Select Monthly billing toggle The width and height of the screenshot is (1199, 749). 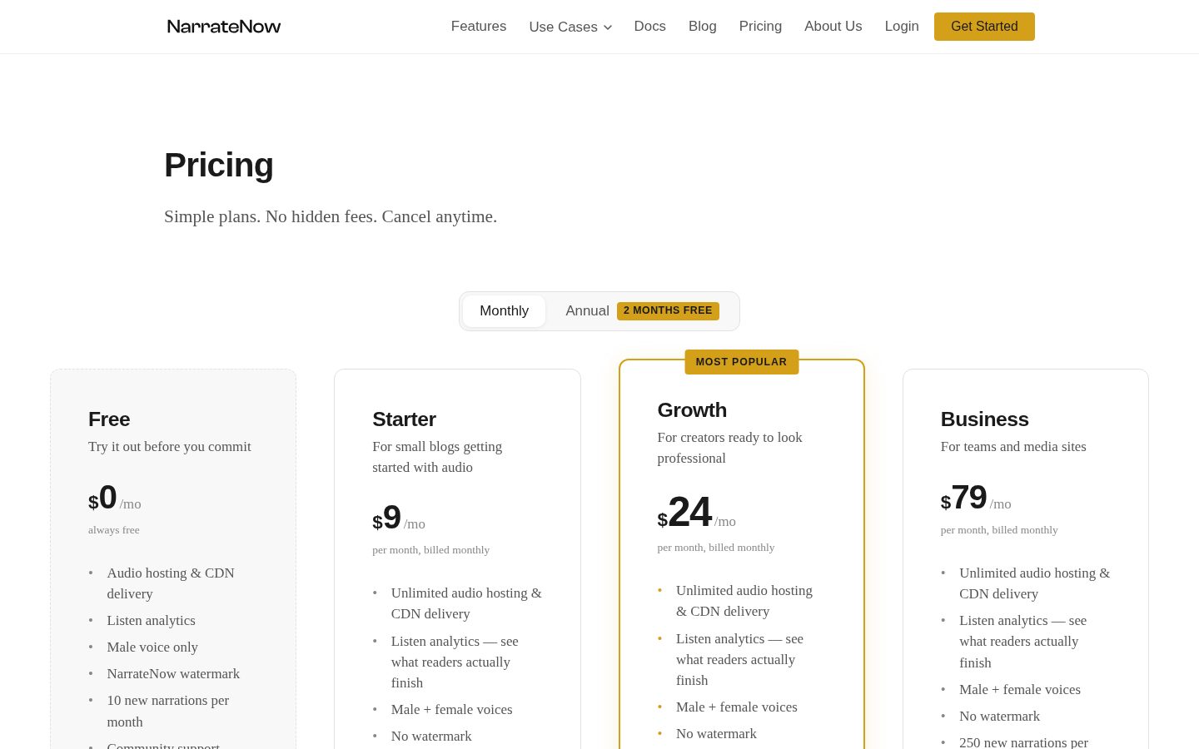[504, 311]
